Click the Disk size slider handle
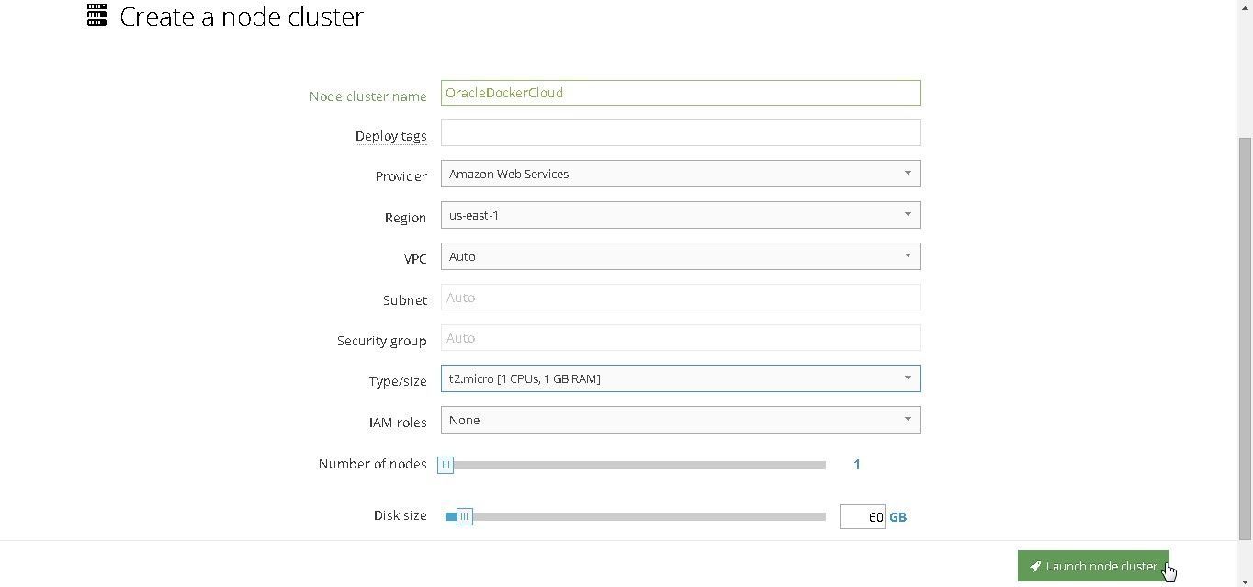 [x=465, y=516]
